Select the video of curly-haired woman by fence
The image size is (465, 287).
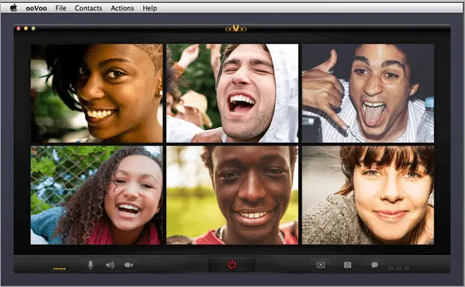[97, 195]
